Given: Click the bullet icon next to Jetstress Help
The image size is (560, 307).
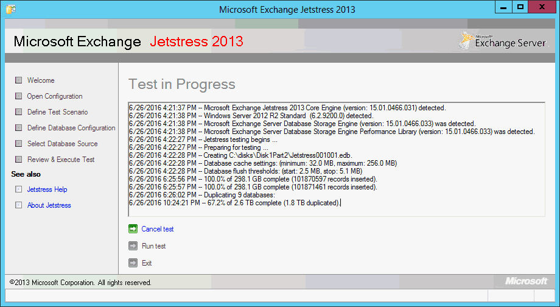Looking at the screenshot, I should click(x=19, y=189).
